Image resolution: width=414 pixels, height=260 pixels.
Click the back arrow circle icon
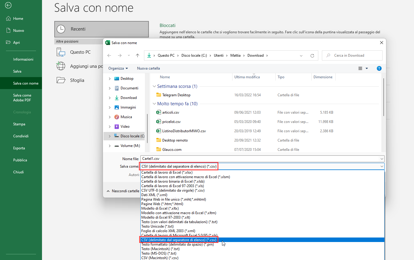(x=8, y=5)
